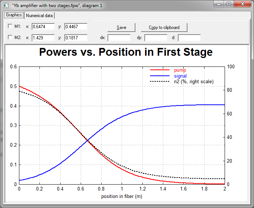The image size is (254, 208).
Task: Click the M2 x value field
Action: click(x=43, y=38)
